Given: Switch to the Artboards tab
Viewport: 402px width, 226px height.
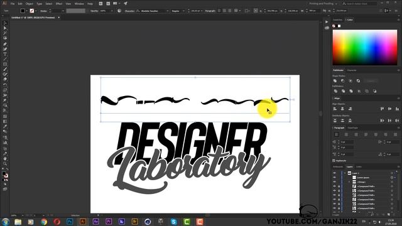Looking at the screenshot, I should pyautogui.click(x=338, y=167).
